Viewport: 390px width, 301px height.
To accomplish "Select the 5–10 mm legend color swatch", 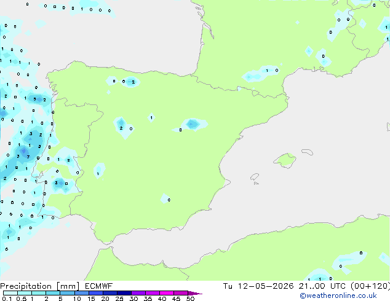I will point(67,293).
